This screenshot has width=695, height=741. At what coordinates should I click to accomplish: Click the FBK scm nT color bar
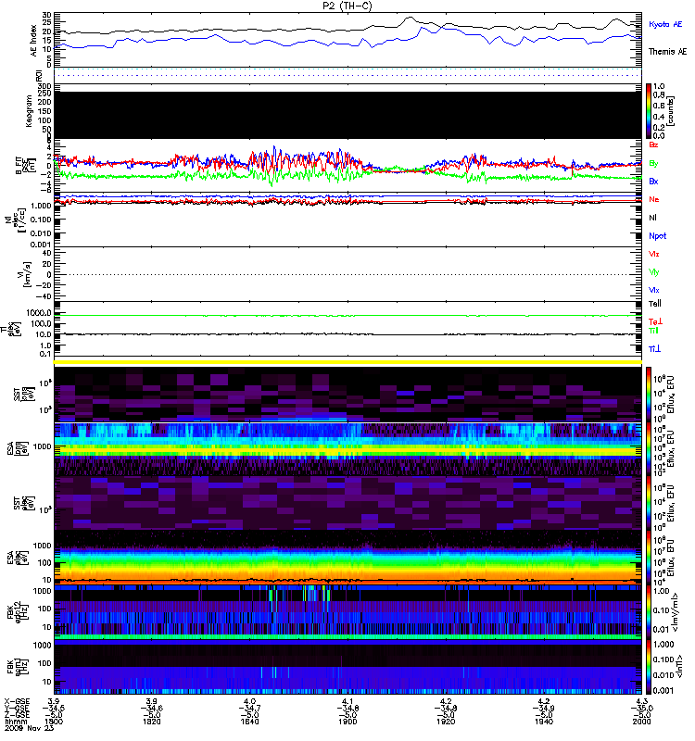click(x=649, y=667)
